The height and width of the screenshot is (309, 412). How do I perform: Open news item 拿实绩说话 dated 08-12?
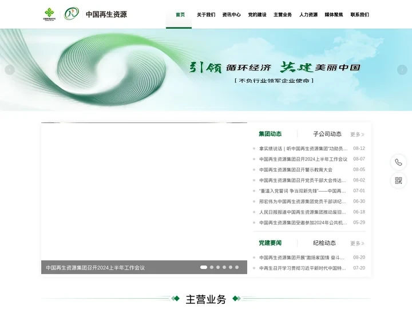[x=303, y=148]
